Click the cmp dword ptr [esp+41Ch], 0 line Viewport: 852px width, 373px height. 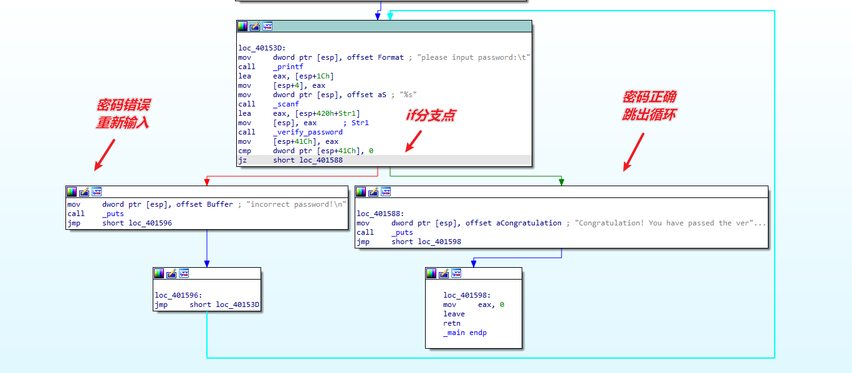(x=306, y=151)
